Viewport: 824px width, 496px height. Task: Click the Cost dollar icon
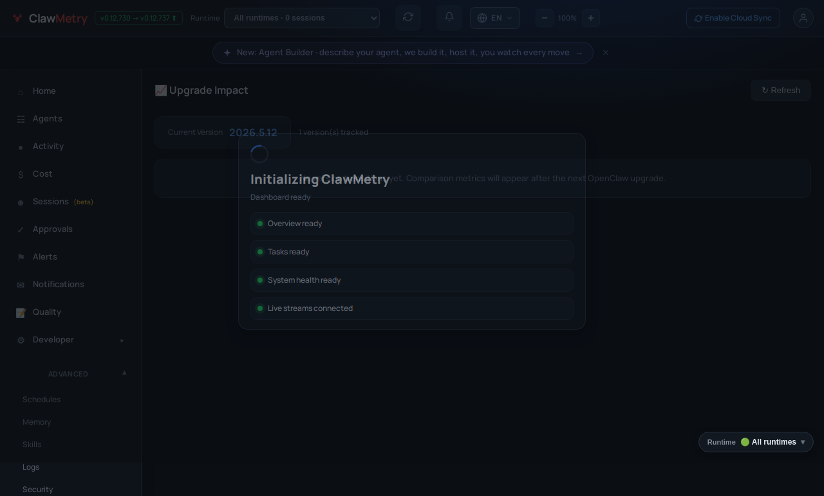[21, 175]
